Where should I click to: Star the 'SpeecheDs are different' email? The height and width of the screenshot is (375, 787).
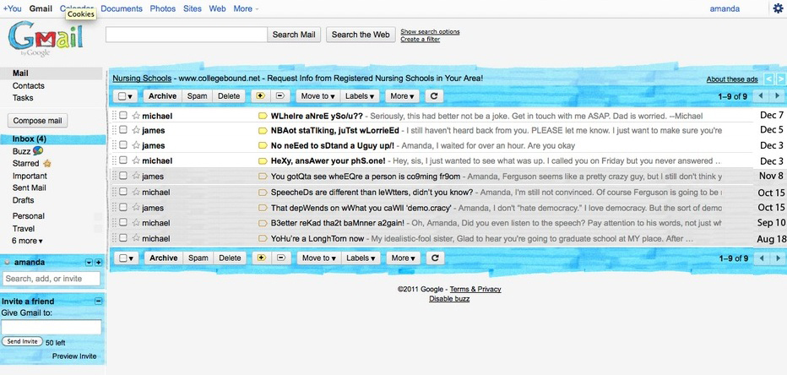[135, 192]
